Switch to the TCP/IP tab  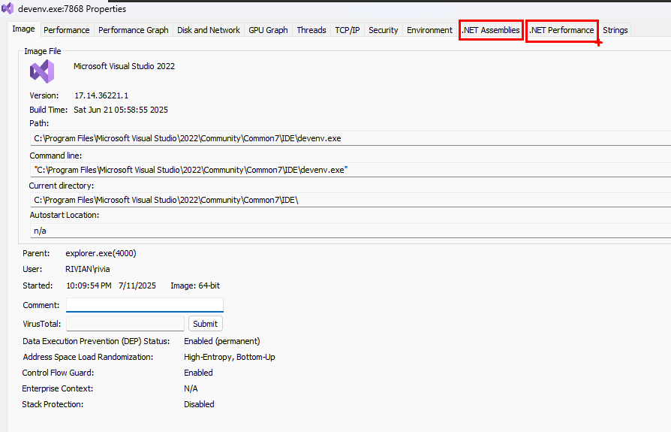point(347,30)
